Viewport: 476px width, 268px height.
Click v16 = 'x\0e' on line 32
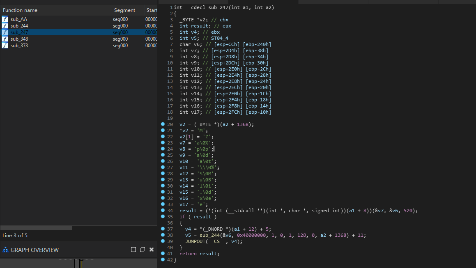point(198,198)
